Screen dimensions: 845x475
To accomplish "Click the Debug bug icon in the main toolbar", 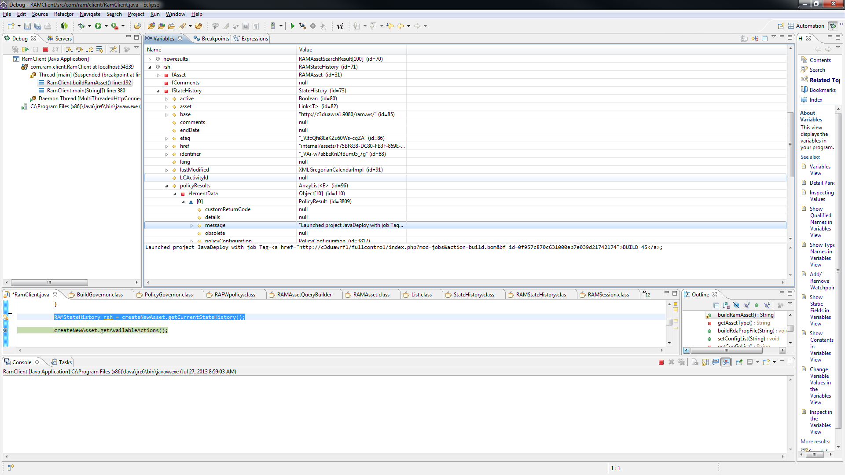I will coord(81,26).
